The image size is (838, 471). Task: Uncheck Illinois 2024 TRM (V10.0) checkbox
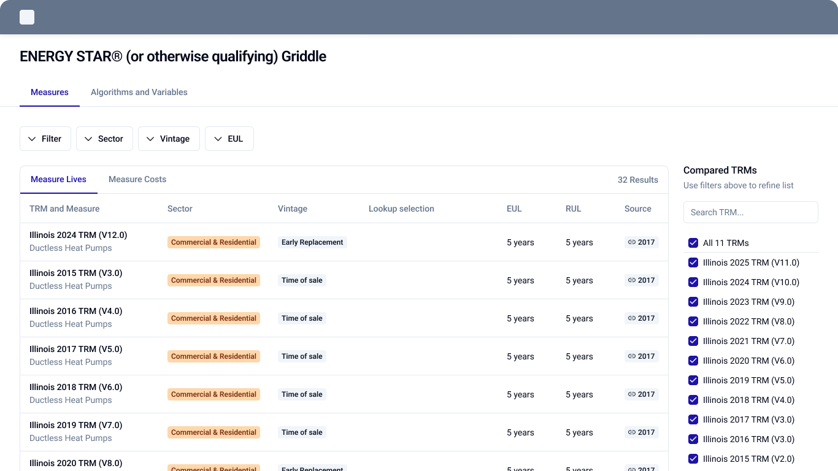coord(693,282)
